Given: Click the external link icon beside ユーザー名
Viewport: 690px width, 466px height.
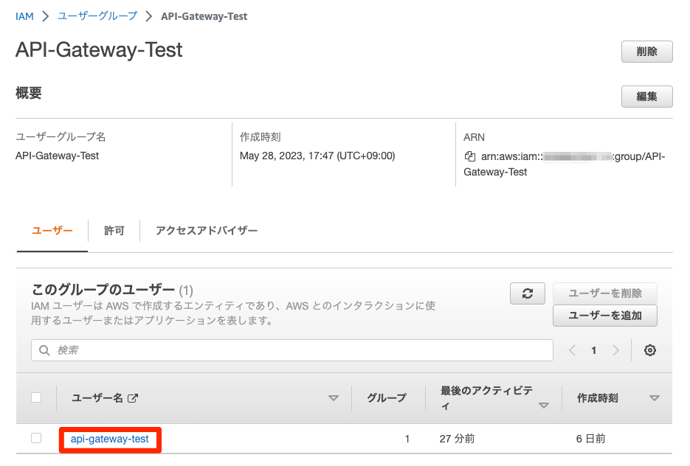Looking at the screenshot, I should (x=133, y=398).
